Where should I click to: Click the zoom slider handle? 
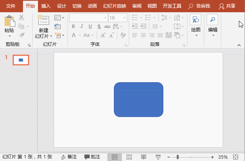pos(177,157)
